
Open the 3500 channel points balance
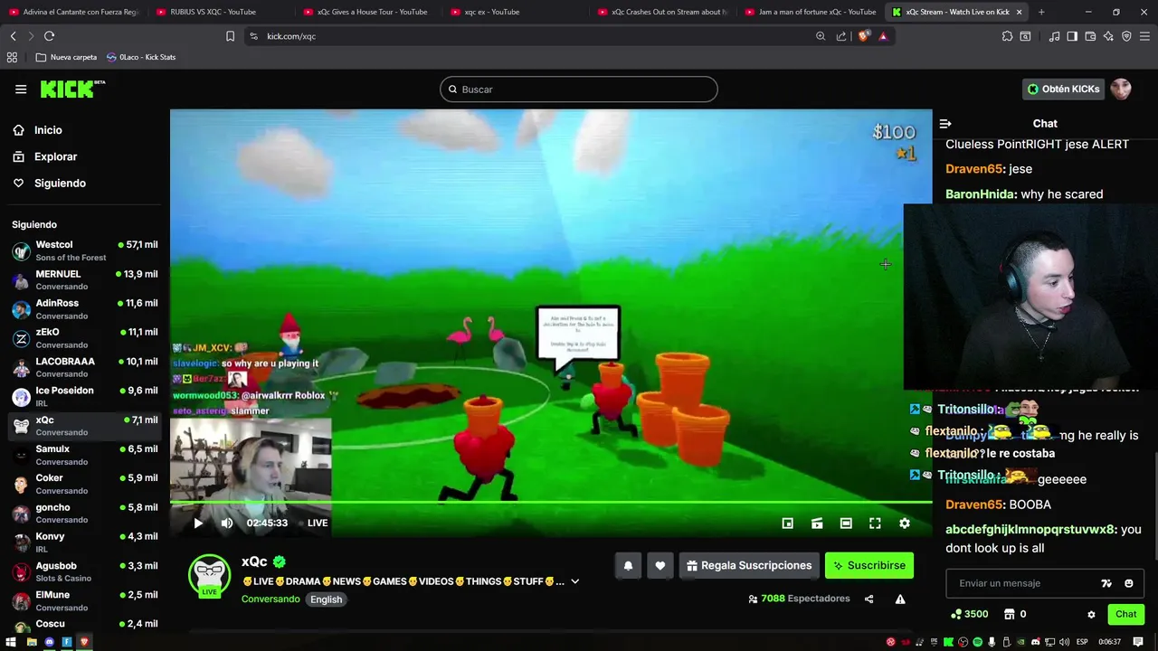click(x=970, y=615)
